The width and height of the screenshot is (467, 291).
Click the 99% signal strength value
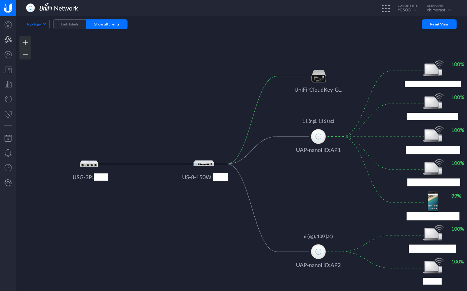pyautogui.click(x=456, y=196)
